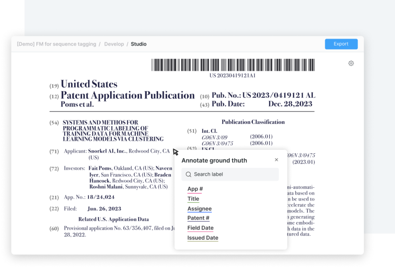Choose the Issued Date label
Image resolution: width=395 pixels, height=268 pixels.
[203, 238]
